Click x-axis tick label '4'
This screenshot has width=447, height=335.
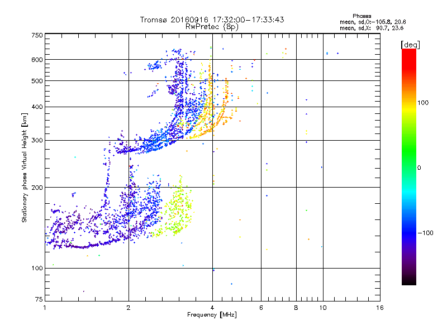[212, 308]
